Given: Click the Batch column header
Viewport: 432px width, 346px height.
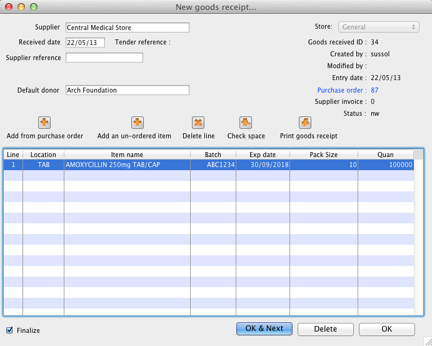Looking at the screenshot, I should 213,155.
